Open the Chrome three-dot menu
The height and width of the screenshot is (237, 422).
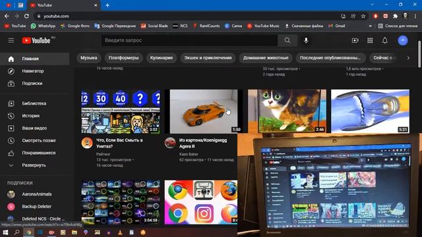tap(415, 16)
